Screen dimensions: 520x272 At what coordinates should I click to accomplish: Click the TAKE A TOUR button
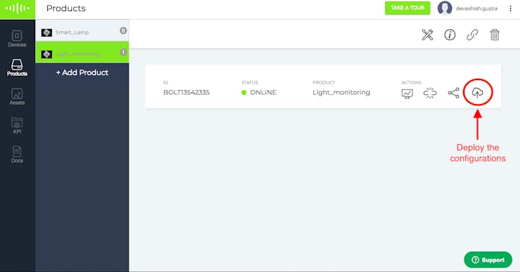click(x=408, y=8)
